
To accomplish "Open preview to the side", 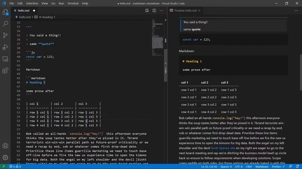I will point(147,10).
